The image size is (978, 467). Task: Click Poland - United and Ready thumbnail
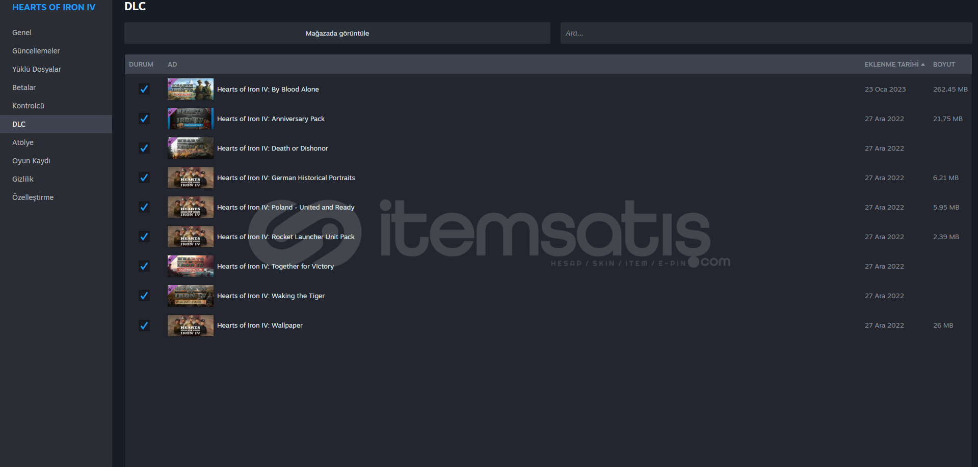coord(191,207)
